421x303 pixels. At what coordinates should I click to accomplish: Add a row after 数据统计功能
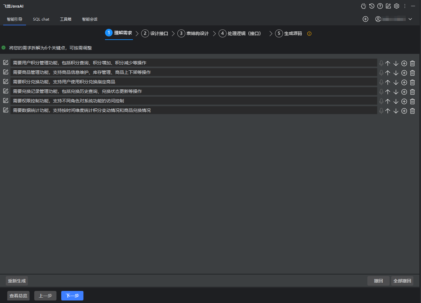[404, 111]
